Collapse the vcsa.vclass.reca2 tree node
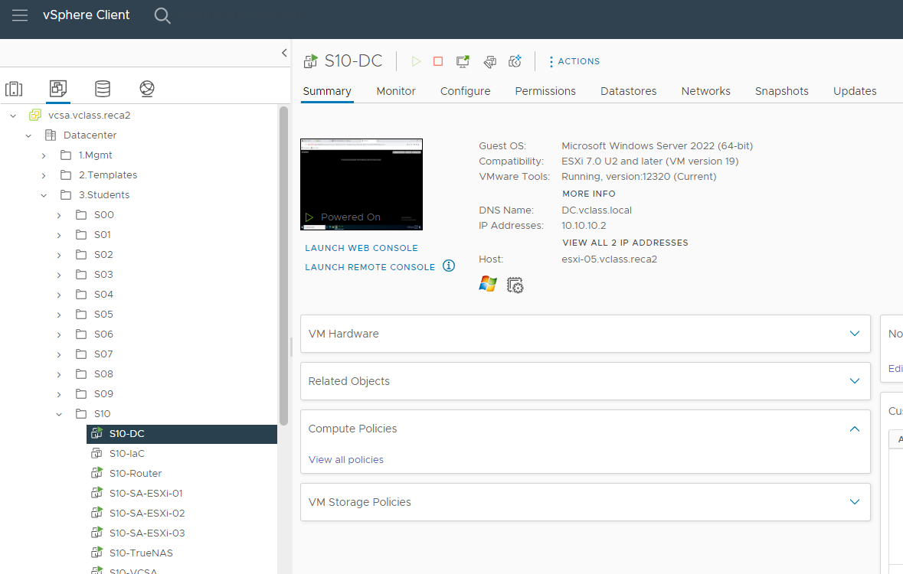The height and width of the screenshot is (574, 903). [x=13, y=116]
